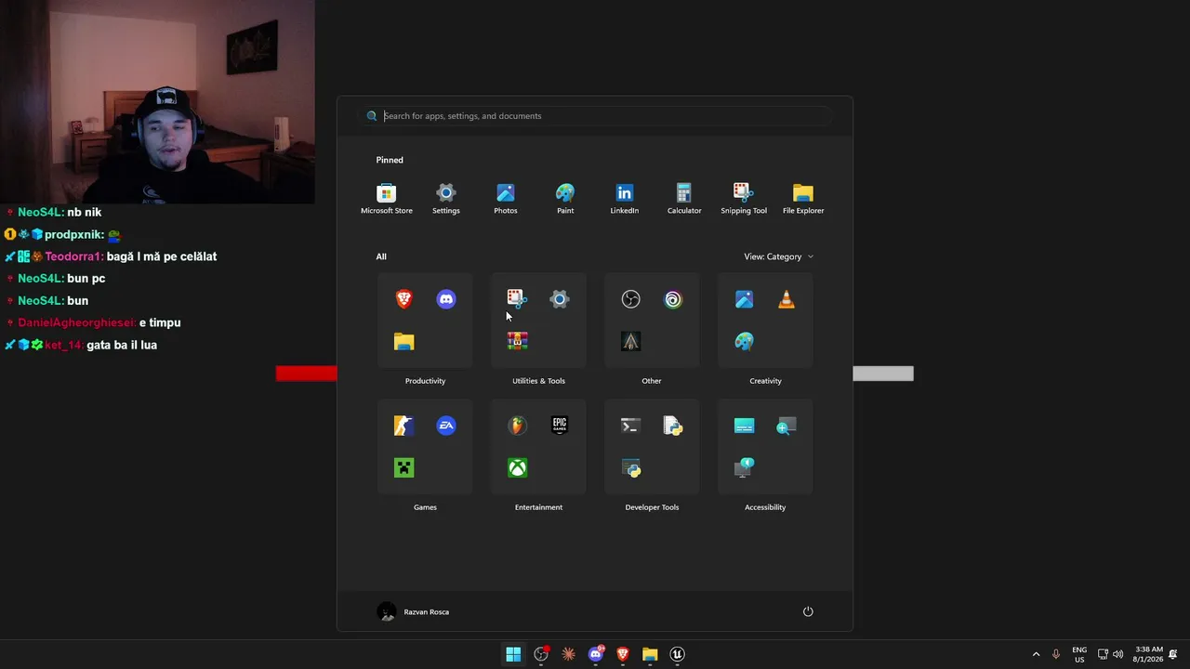Launch Brave in the Productivity group
The width and height of the screenshot is (1190, 669).
click(404, 299)
